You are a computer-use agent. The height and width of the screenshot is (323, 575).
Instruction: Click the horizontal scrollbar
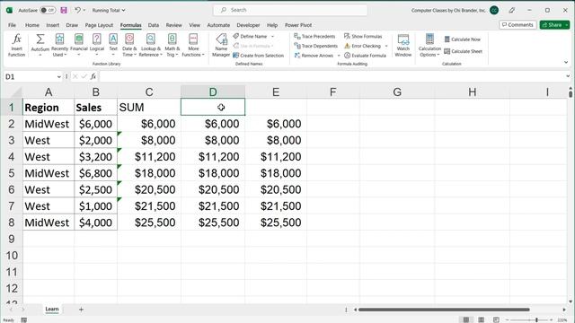pyautogui.click(x=444, y=310)
